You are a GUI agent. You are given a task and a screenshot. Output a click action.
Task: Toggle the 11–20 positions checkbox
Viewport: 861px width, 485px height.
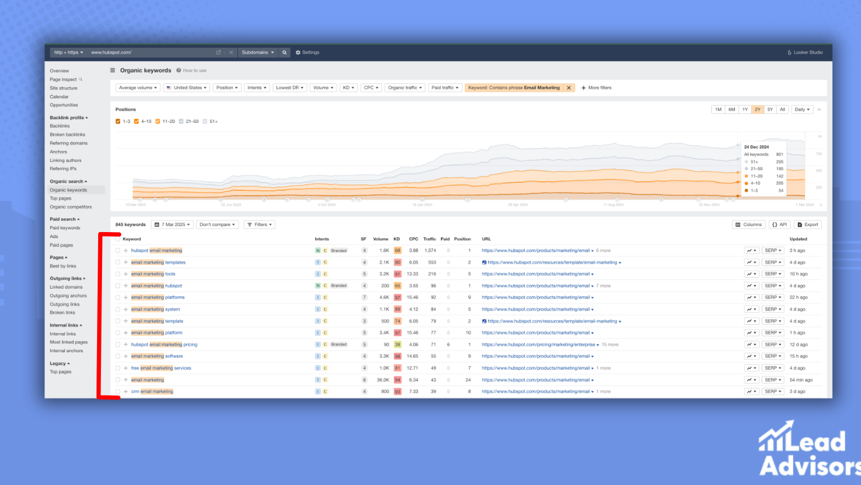(157, 121)
